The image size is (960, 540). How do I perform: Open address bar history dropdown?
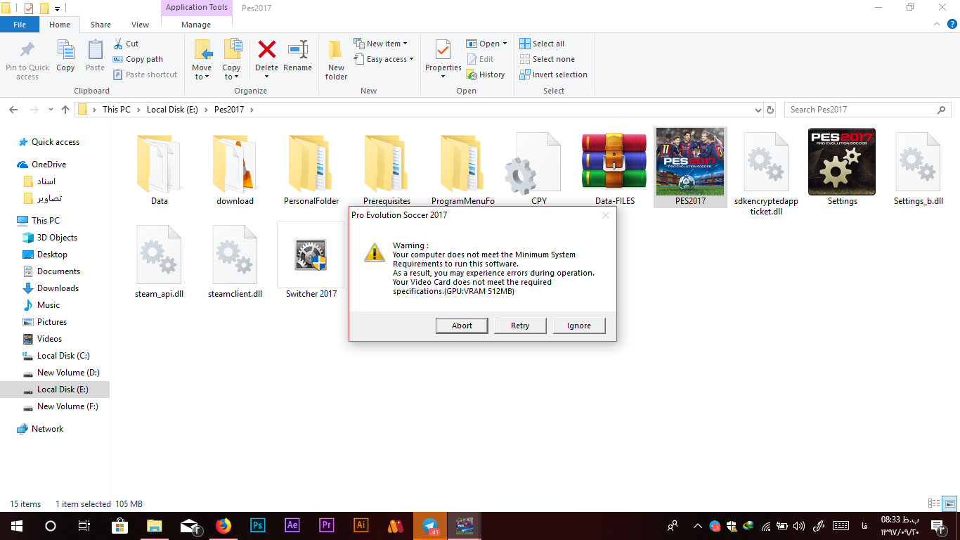758,110
